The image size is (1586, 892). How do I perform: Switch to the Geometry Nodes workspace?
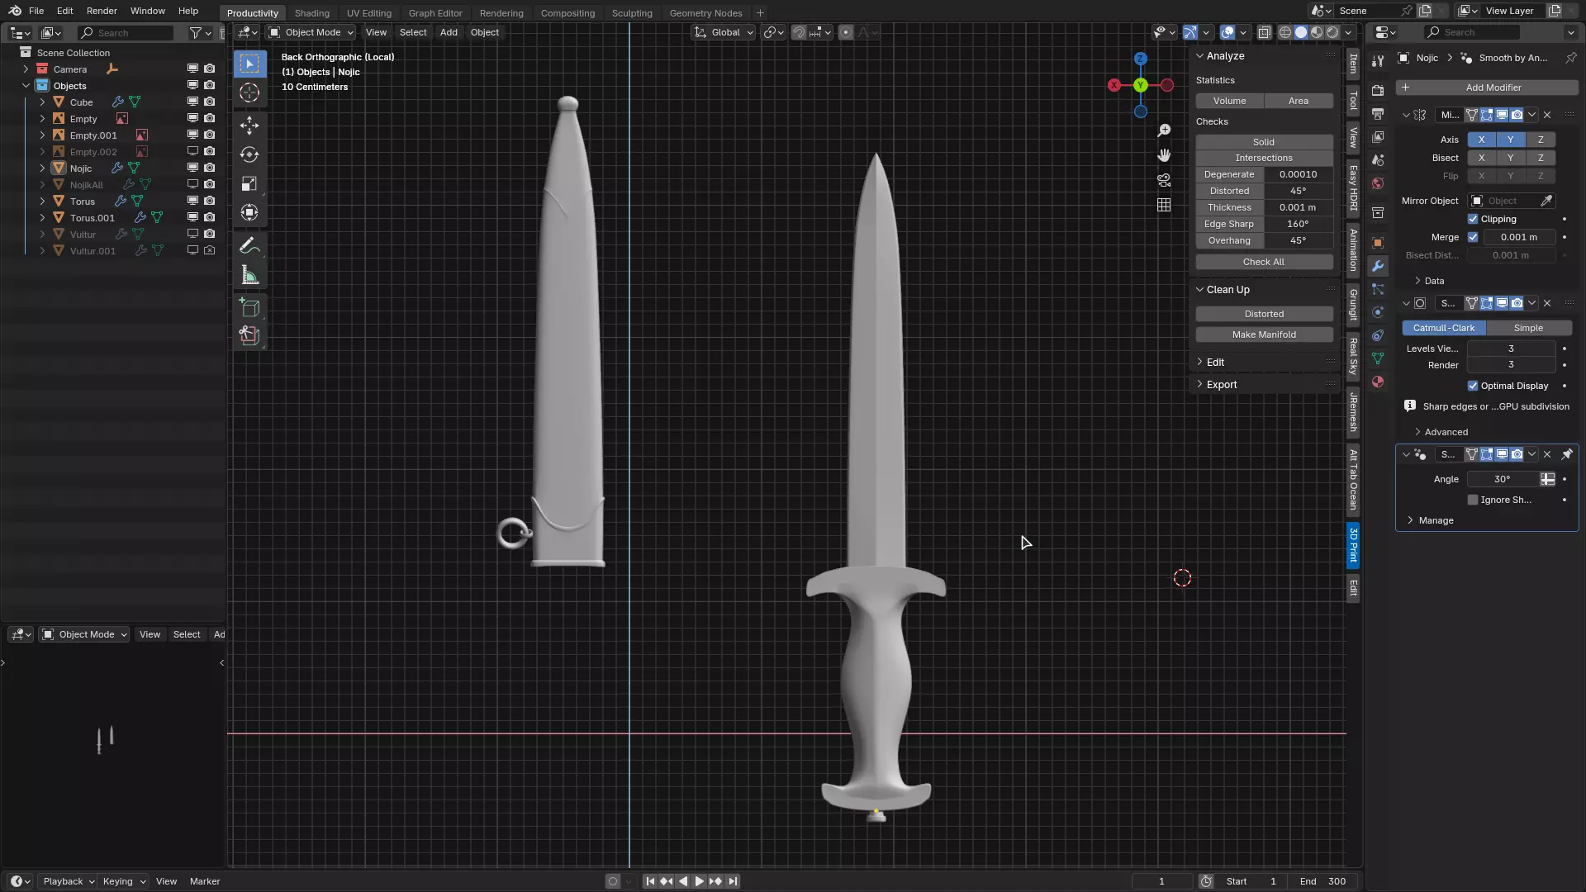point(705,13)
